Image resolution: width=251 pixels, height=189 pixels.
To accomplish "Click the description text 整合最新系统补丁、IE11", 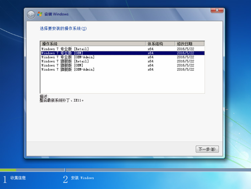I will point(62,100).
